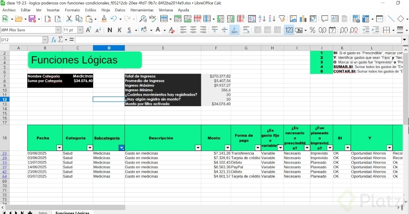Screen dimensions: 409x214
Task: Activate the Clone Formatting paintbrush
Action: (x=104, y=19)
